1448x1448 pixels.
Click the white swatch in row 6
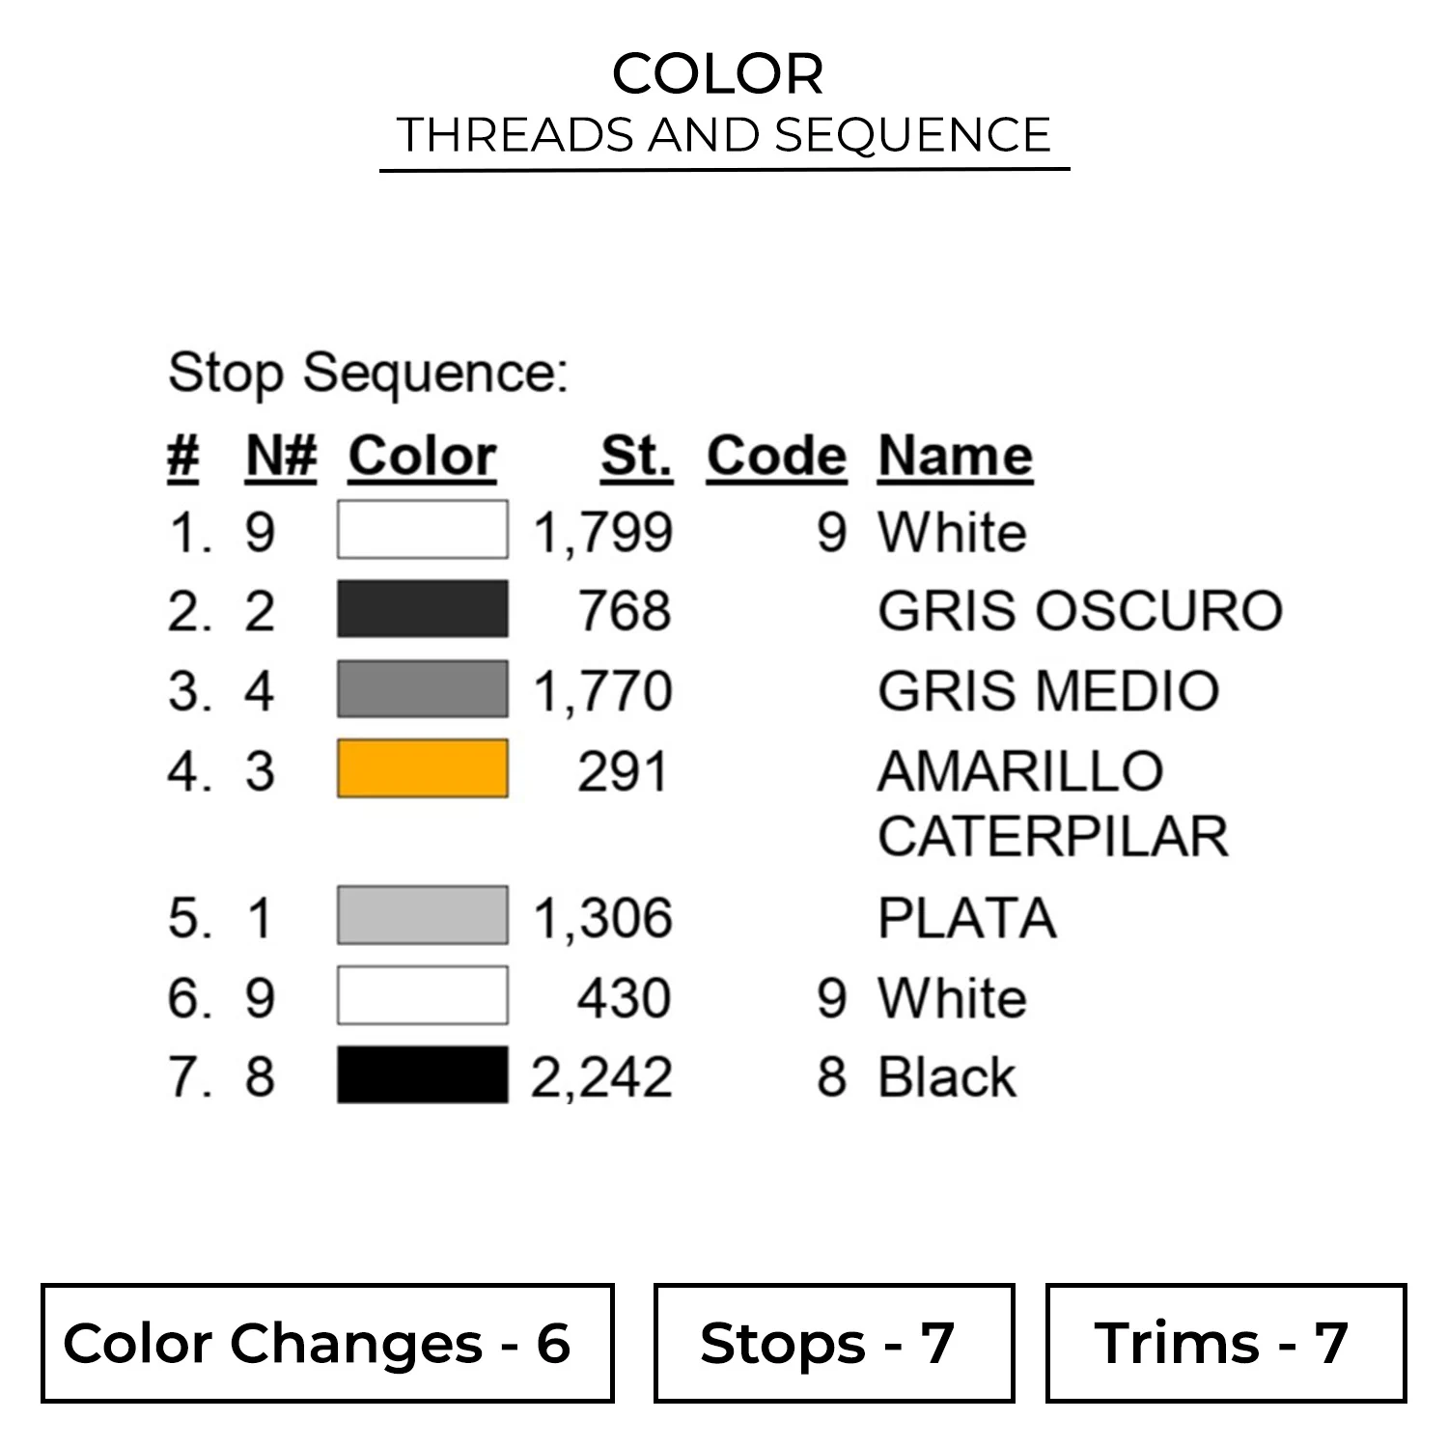pyautogui.click(x=422, y=995)
